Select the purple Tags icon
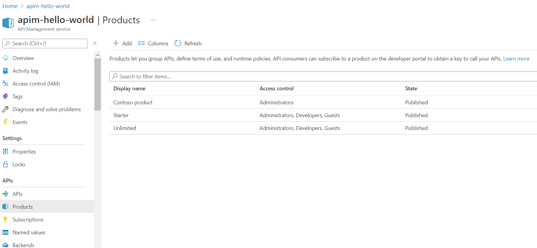This screenshot has width=537, height=248. [5, 97]
